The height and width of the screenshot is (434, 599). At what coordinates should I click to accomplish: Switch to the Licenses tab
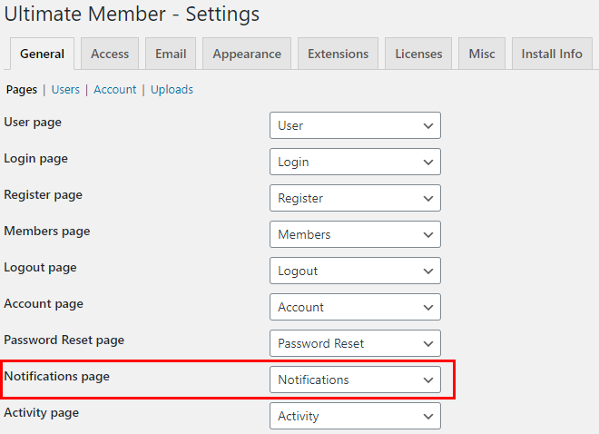[418, 54]
